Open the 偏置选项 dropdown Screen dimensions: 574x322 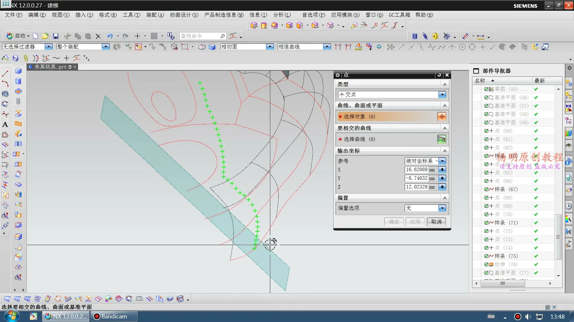(442, 208)
